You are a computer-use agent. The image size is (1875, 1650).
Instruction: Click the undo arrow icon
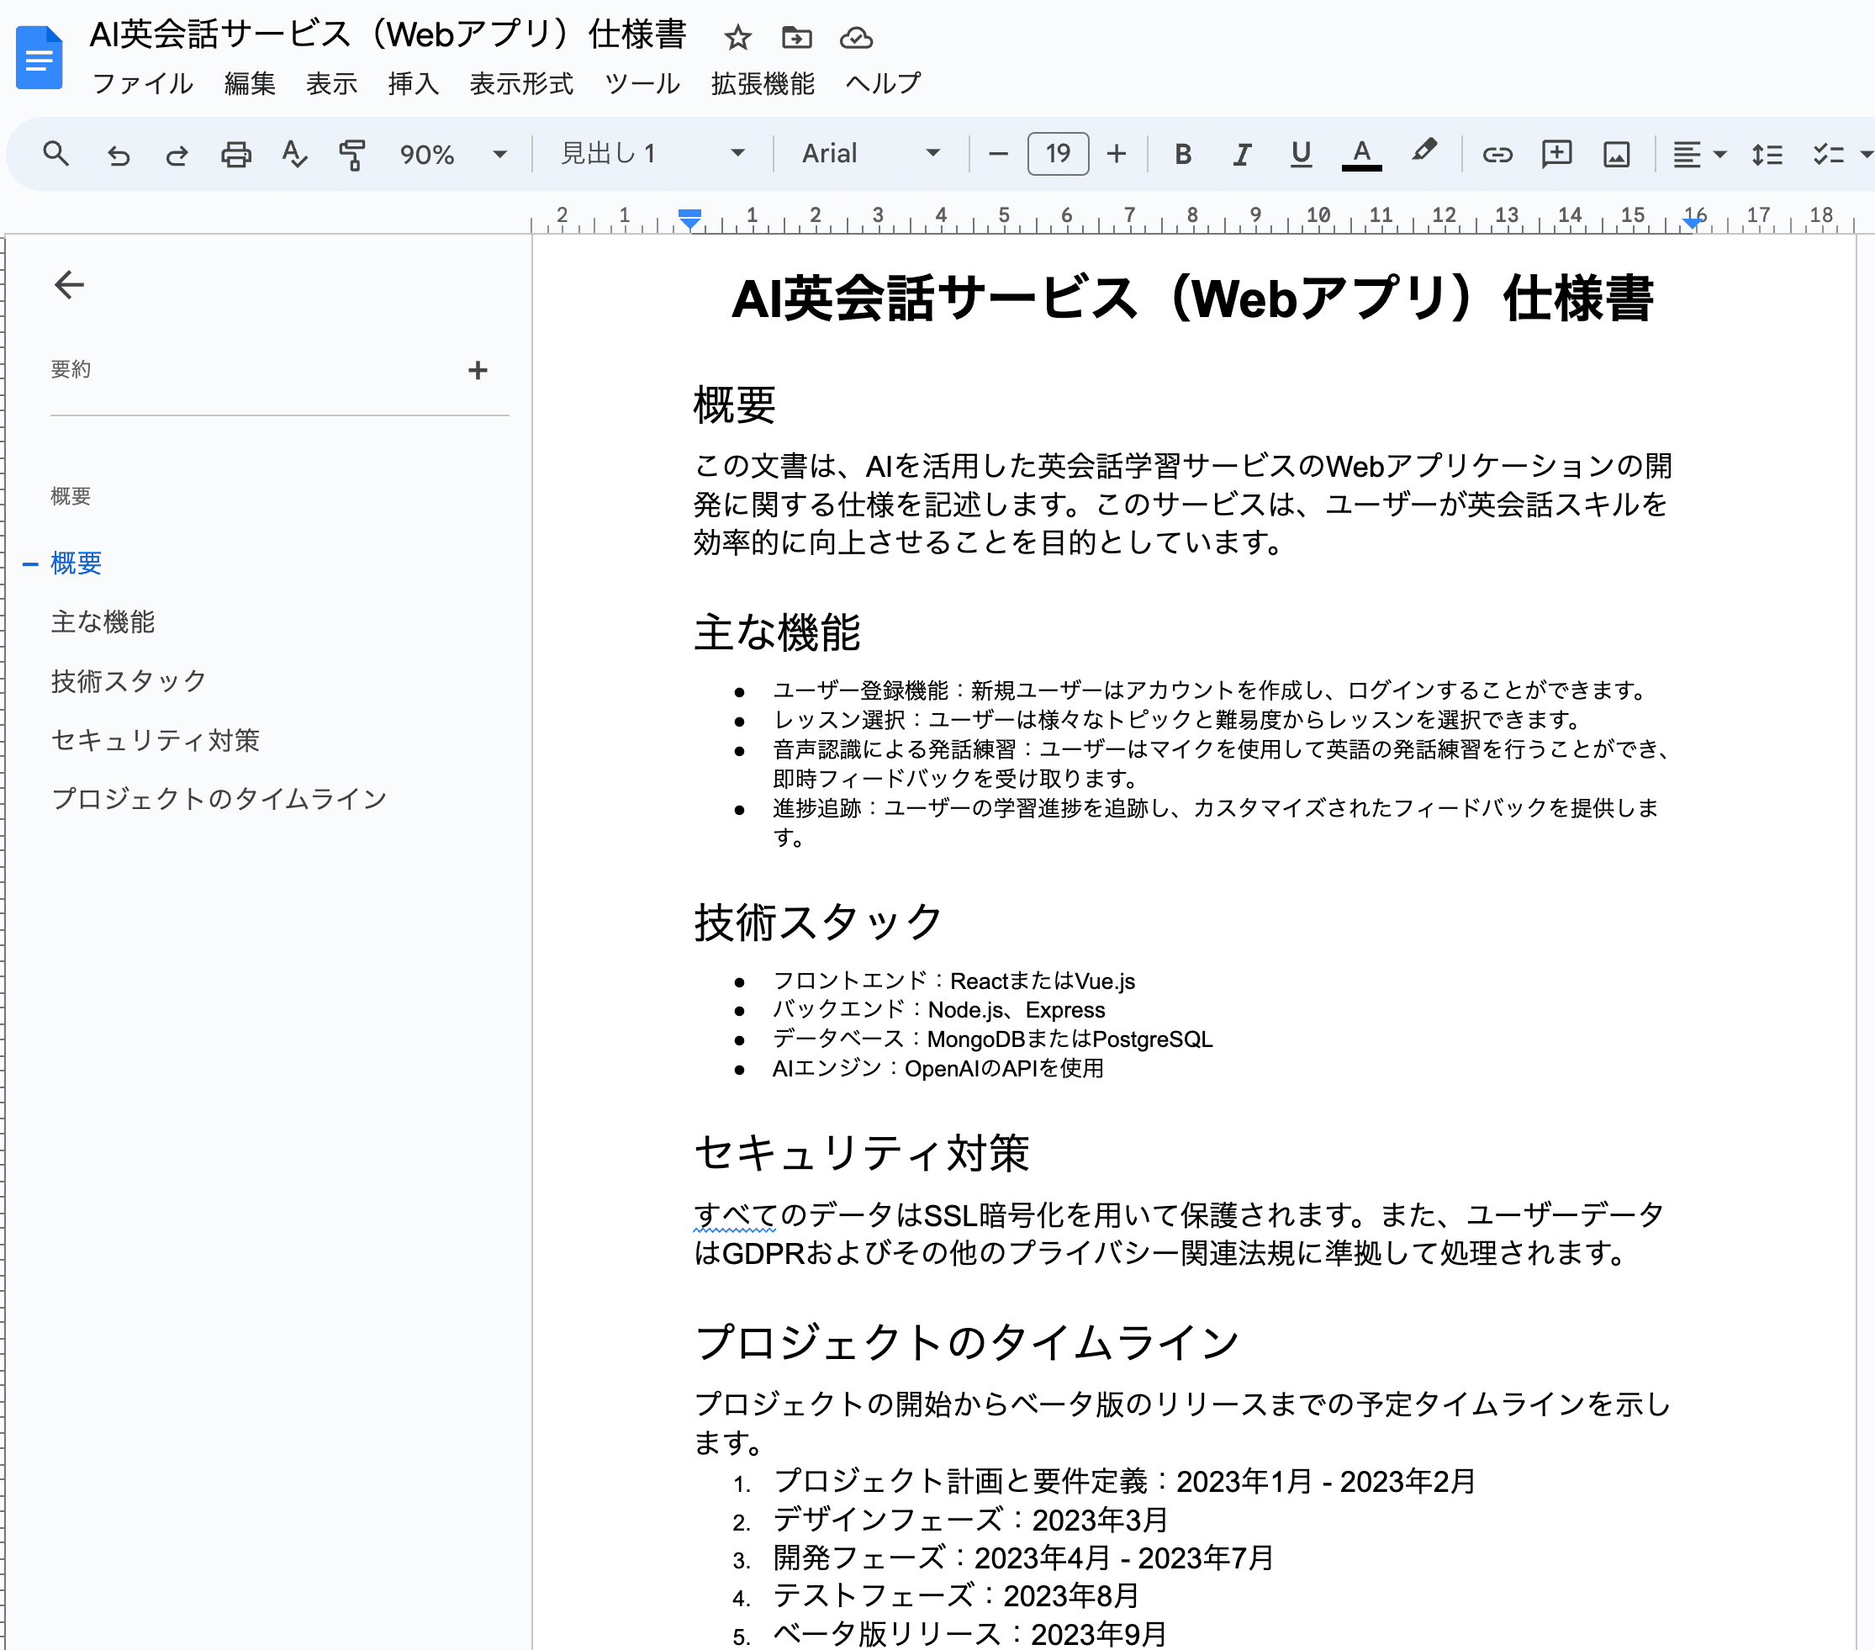click(x=119, y=154)
